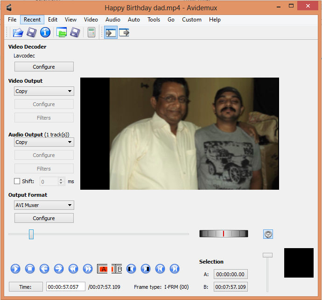
Task: Open the Audio Output codec dropdown
Action: (44, 142)
